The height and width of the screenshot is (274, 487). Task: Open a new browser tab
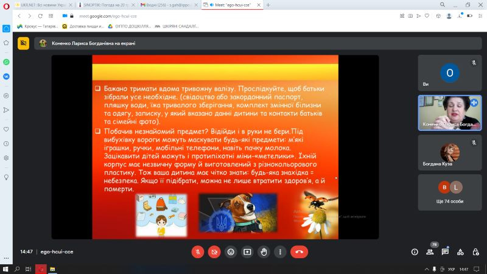click(268, 5)
